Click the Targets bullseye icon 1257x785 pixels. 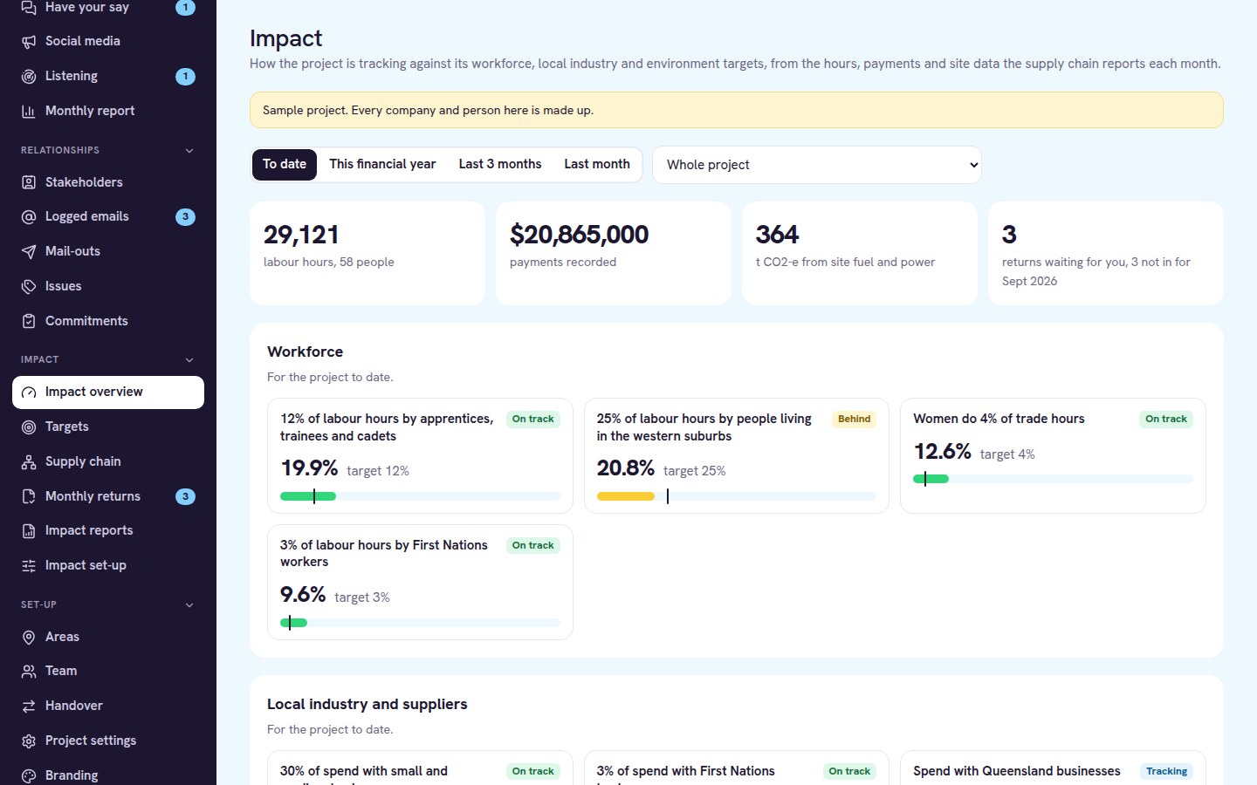(x=29, y=427)
